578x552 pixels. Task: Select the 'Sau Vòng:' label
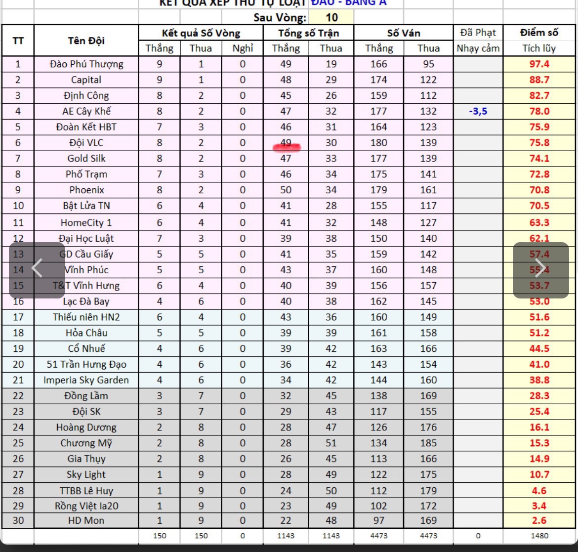[280, 17]
